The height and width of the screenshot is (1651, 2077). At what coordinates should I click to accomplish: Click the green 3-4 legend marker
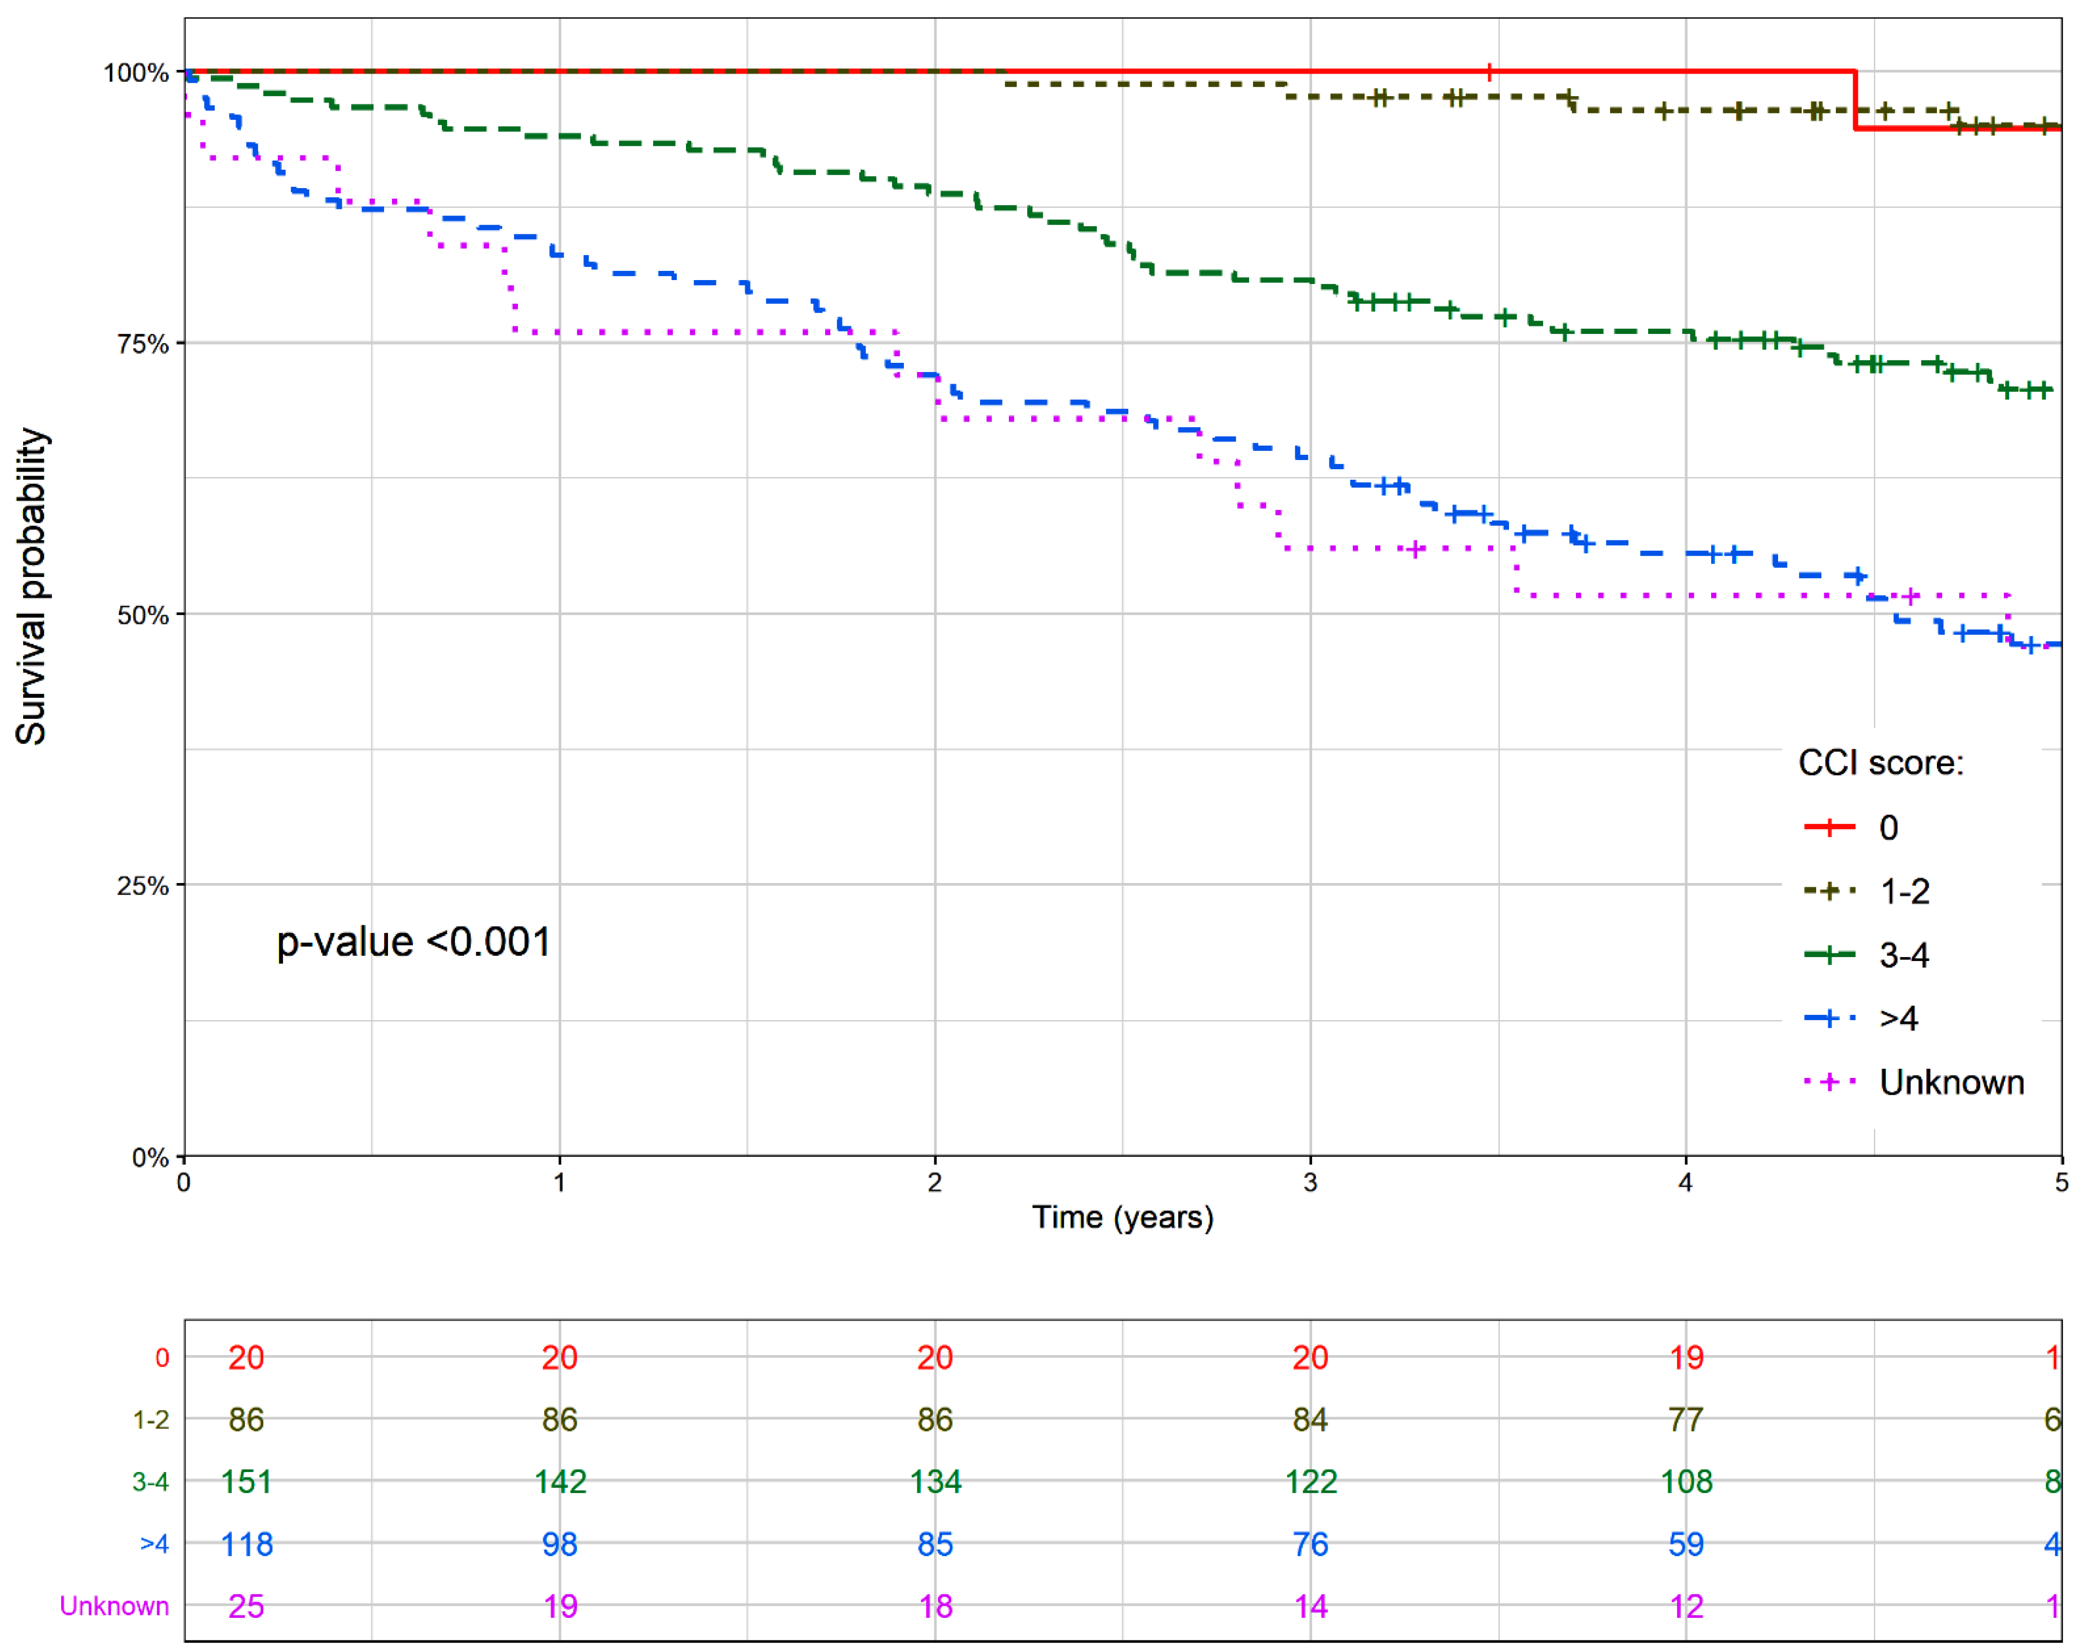point(1829,955)
